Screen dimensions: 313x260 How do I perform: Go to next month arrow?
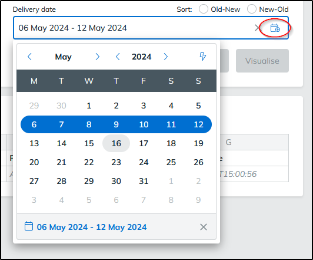[x=98, y=57]
